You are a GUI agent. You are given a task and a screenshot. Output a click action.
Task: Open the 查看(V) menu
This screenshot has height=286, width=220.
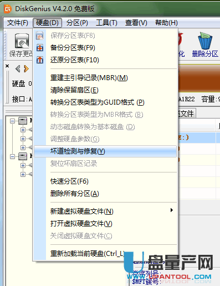coord(136,23)
